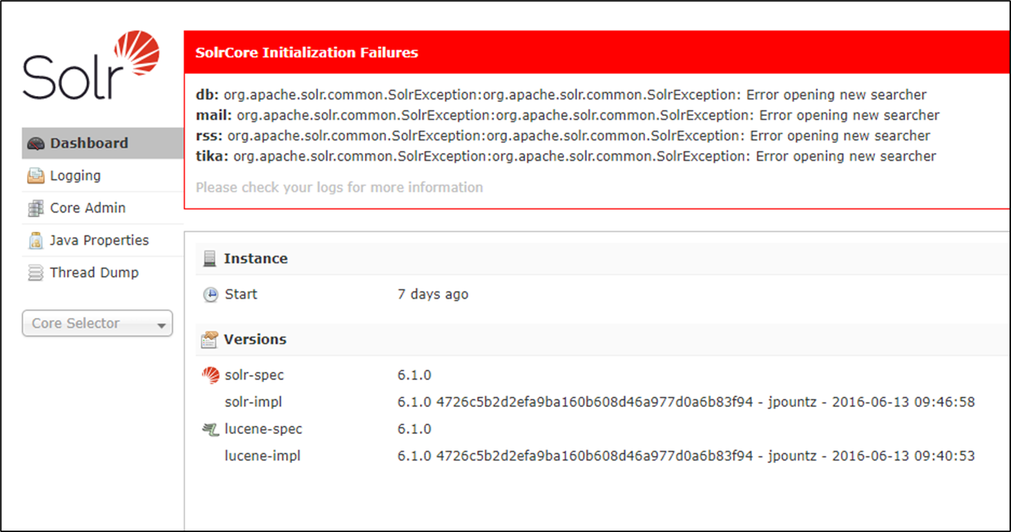Click the solr-impl label

click(x=253, y=402)
